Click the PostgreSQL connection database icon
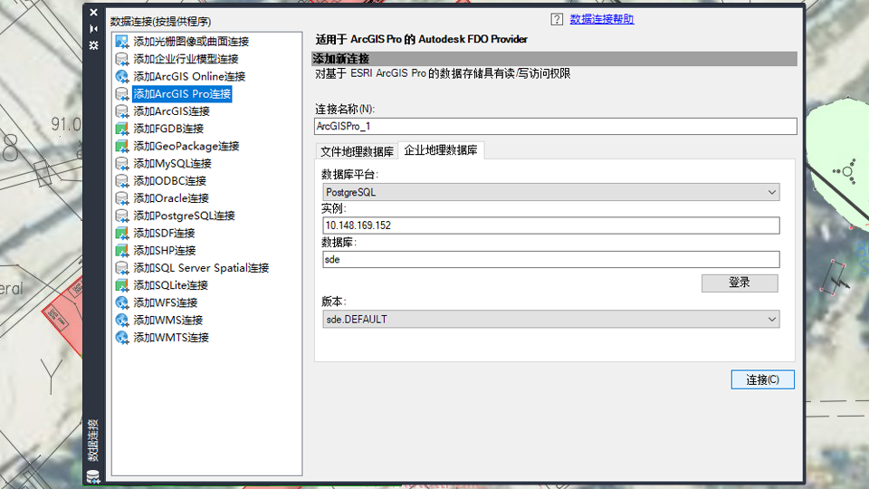Image resolution: width=869 pixels, height=489 pixels. point(122,216)
